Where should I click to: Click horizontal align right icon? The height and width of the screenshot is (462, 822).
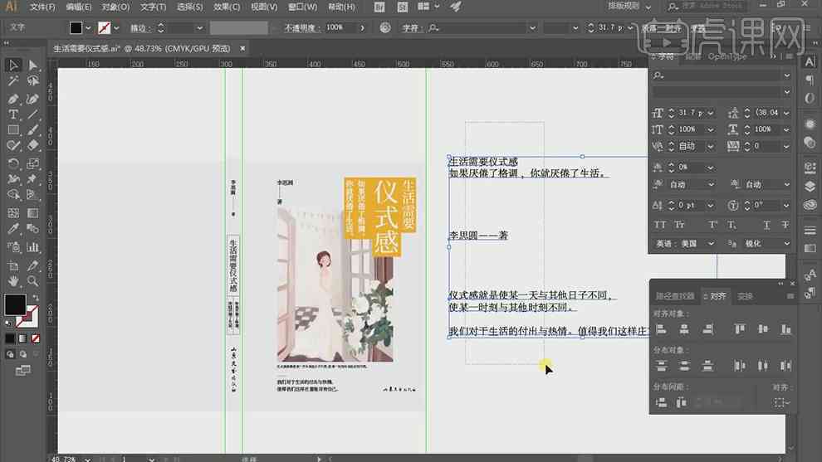coord(707,329)
